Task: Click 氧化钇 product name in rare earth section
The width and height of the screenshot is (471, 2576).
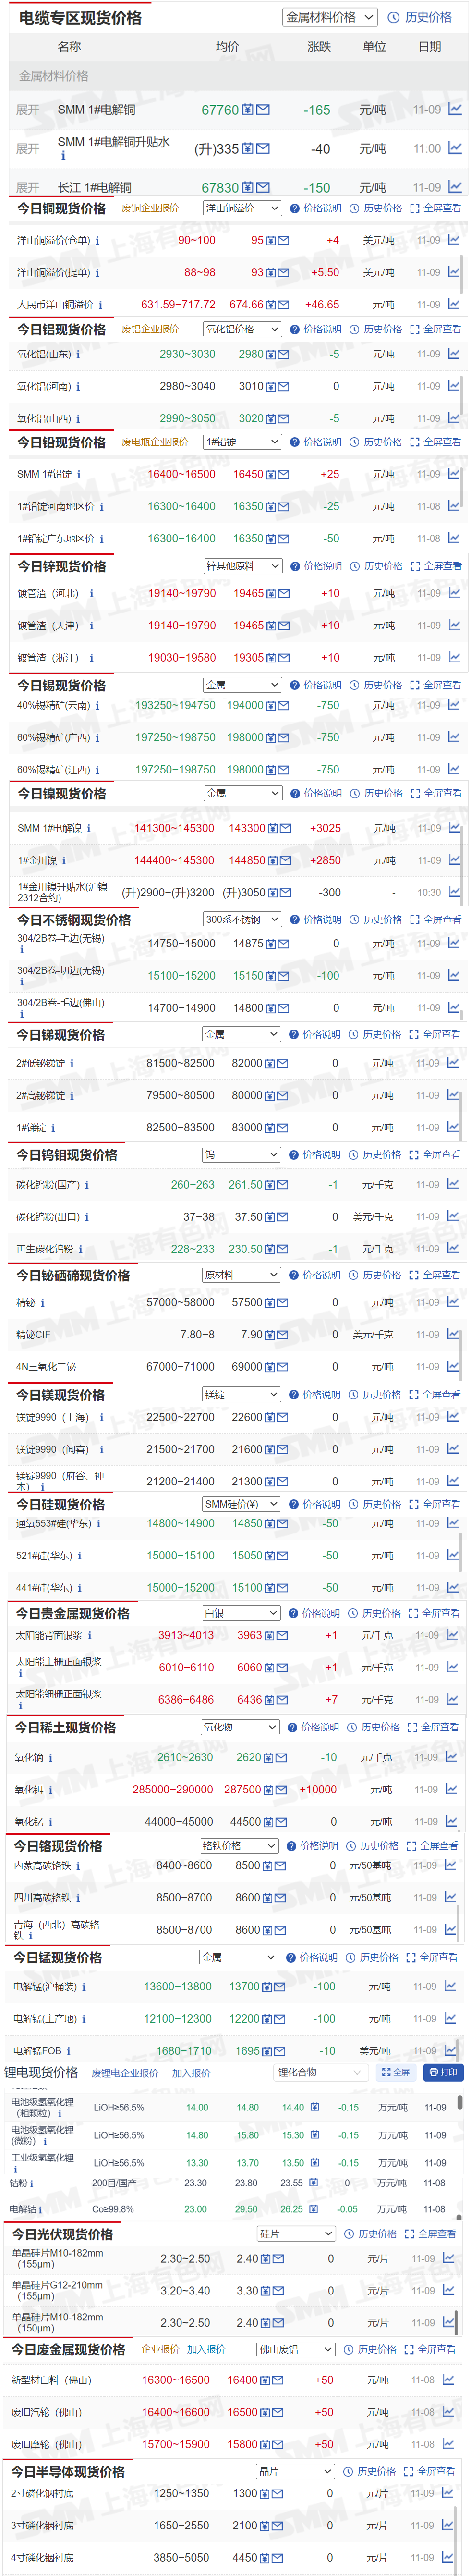Action: [x=29, y=1823]
